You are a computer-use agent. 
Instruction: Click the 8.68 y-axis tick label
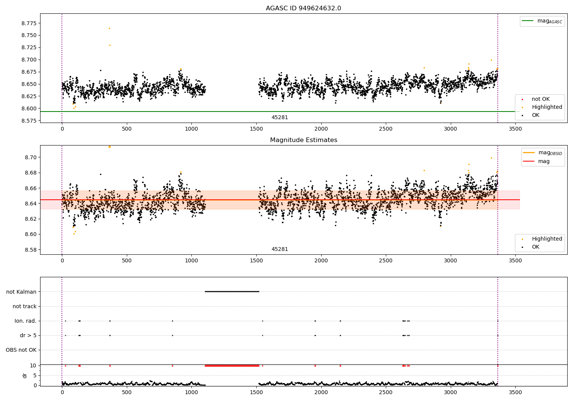(31, 173)
